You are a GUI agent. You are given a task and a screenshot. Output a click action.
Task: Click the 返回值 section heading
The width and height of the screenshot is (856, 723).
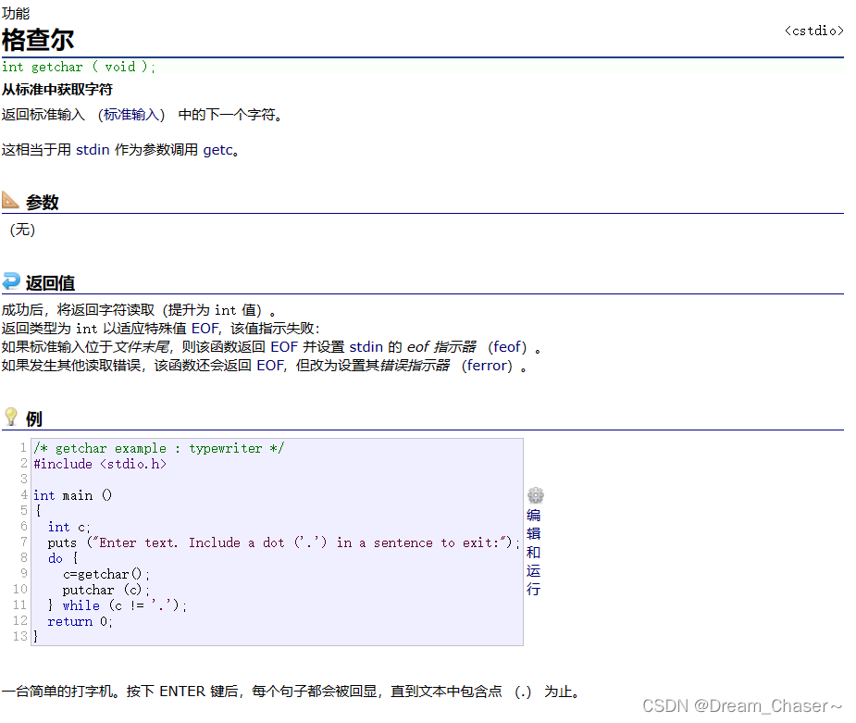(50, 283)
